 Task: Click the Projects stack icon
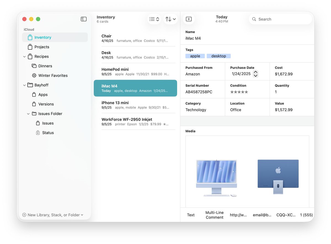point(30,47)
